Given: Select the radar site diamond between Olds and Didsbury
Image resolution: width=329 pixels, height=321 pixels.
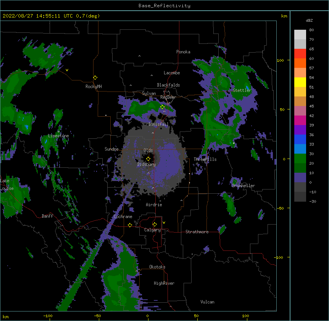Looking at the screenshot, I should pyautogui.click(x=148, y=159).
